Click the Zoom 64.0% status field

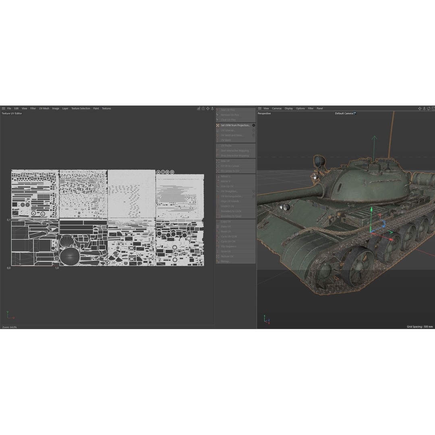coord(10,327)
